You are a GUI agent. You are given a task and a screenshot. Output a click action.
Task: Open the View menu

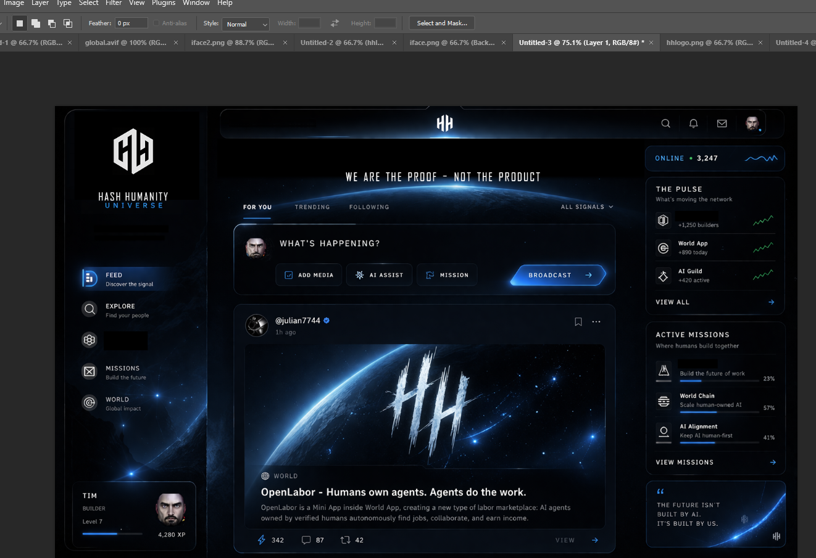(x=137, y=3)
